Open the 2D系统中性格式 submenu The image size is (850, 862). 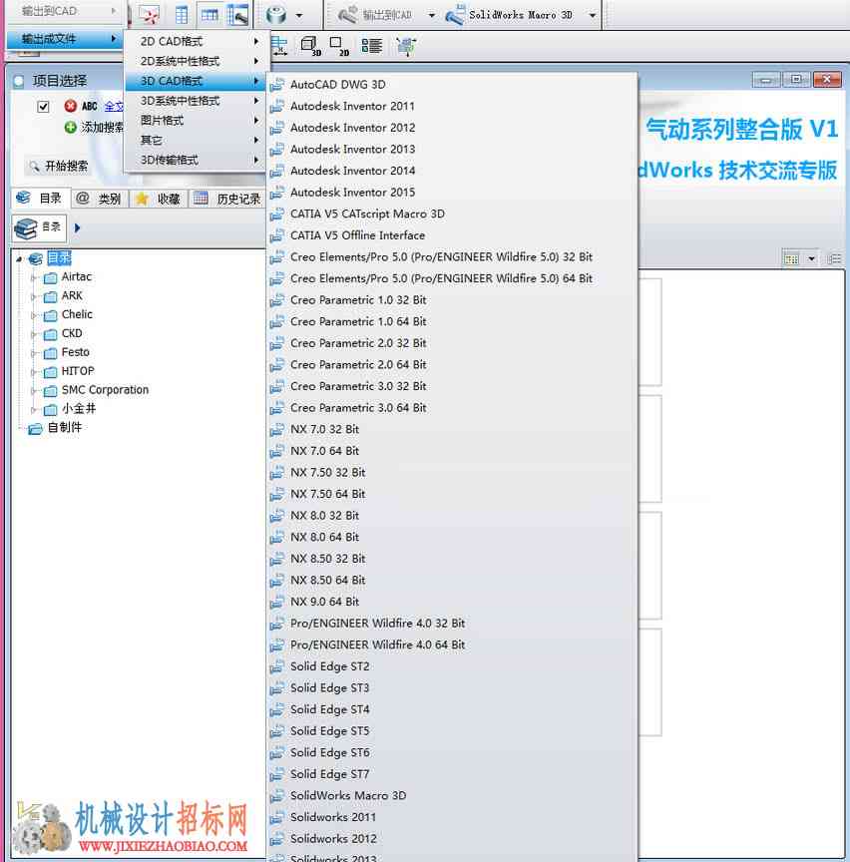[196, 62]
